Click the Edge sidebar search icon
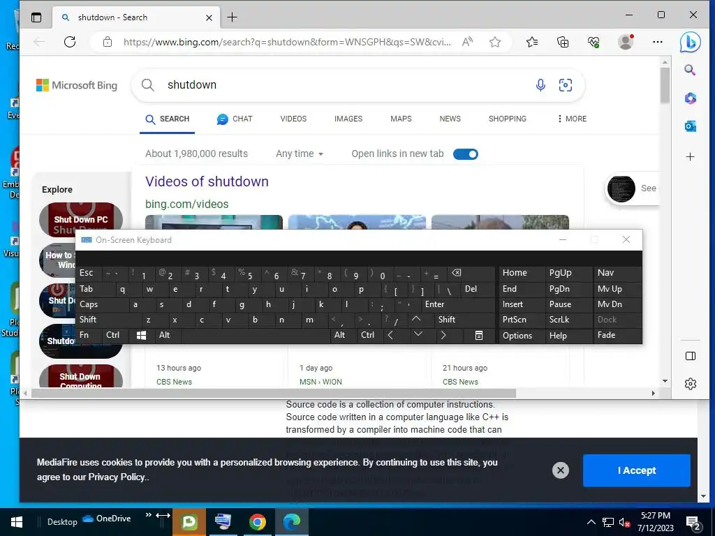Screen dimensions: 715x536 [690, 70]
